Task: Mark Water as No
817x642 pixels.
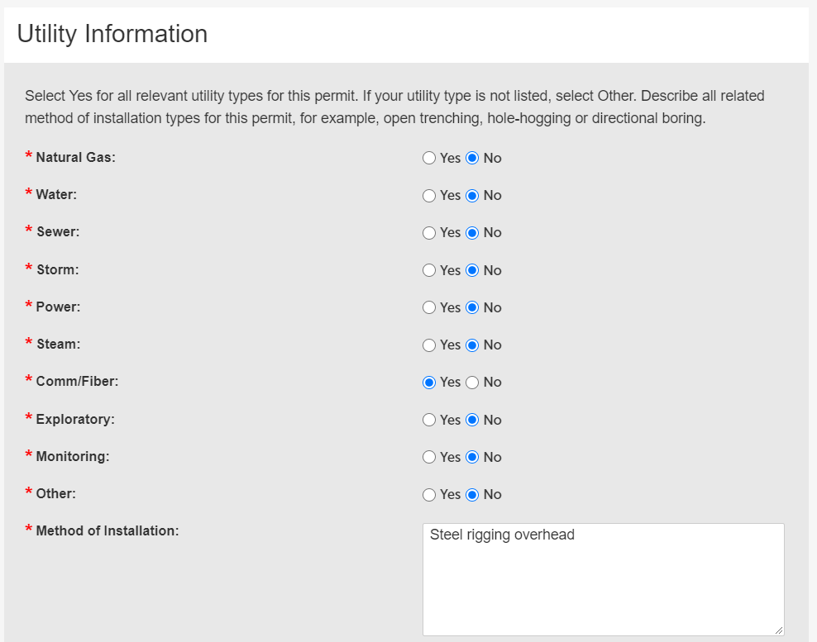Action: (472, 196)
